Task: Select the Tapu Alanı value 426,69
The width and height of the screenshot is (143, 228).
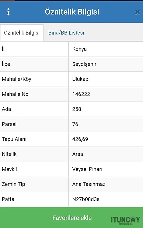Action: click(80, 139)
